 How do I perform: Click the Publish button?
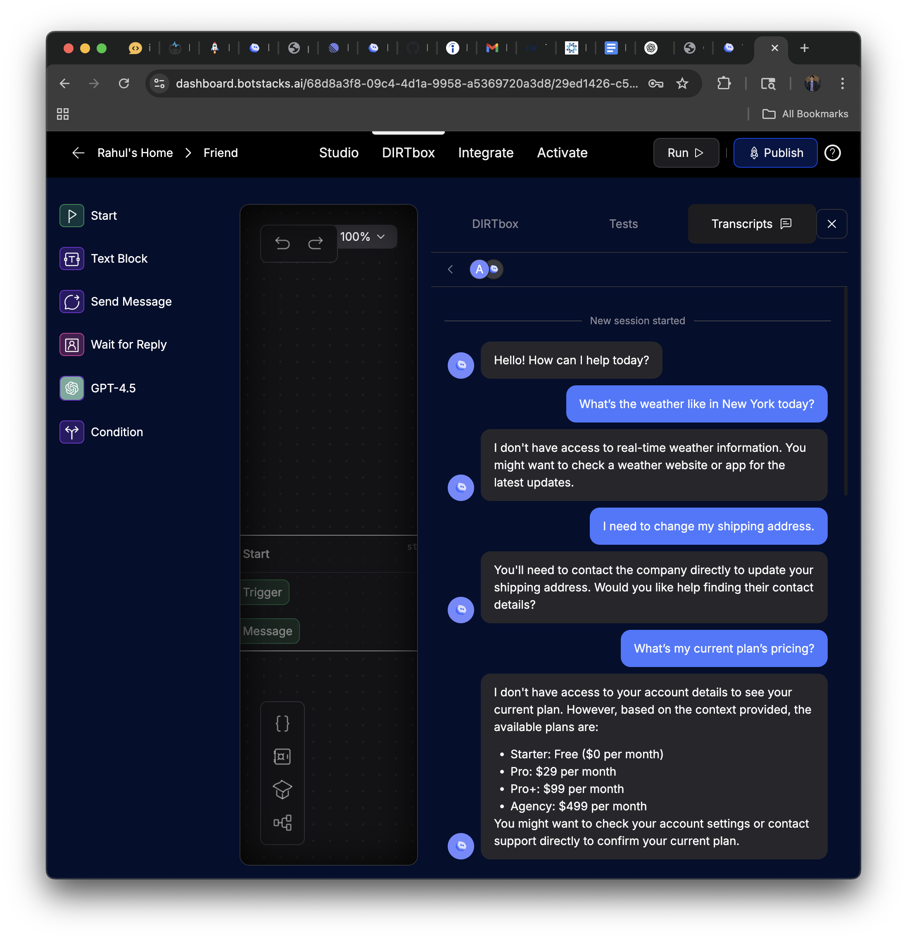coord(775,153)
